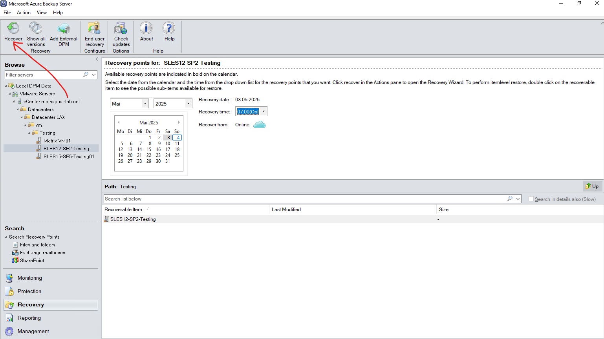604x339 pixels.
Task: Open the Recovery time dropdown
Action: (x=264, y=111)
